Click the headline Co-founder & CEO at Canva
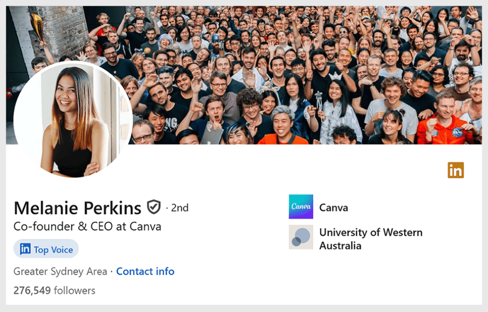488x312 pixels. pyautogui.click(x=88, y=226)
